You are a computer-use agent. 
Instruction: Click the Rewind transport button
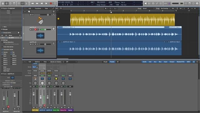(32, 3)
